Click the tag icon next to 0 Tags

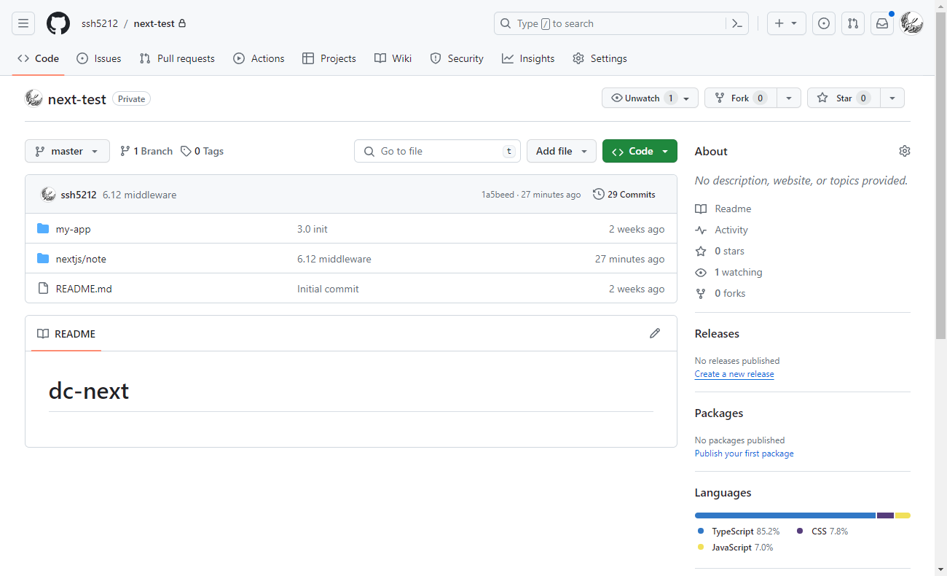pos(186,151)
